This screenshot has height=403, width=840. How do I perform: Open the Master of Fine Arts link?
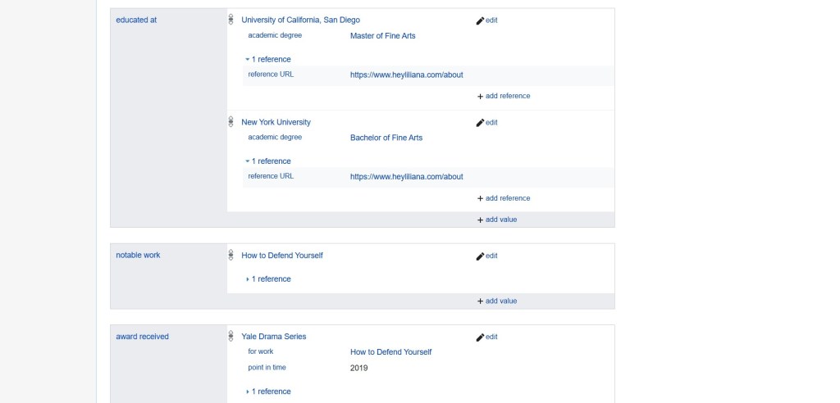[x=382, y=36]
